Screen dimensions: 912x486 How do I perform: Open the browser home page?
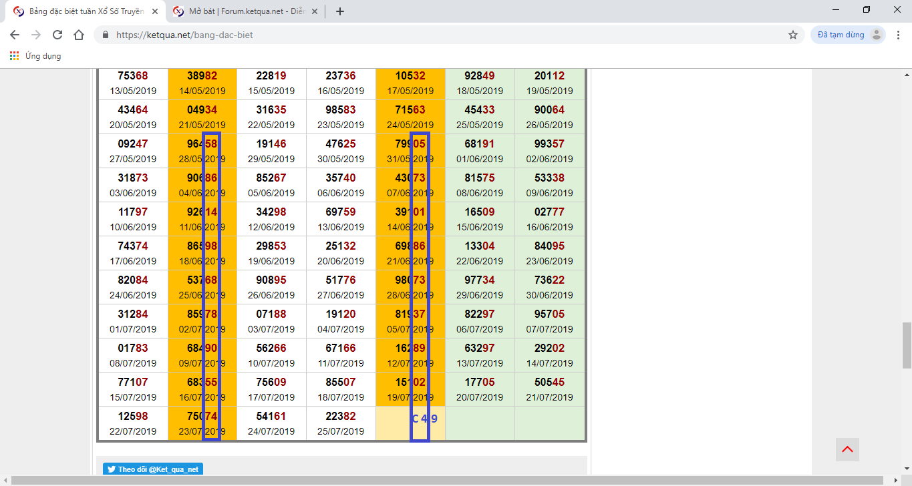(79, 35)
